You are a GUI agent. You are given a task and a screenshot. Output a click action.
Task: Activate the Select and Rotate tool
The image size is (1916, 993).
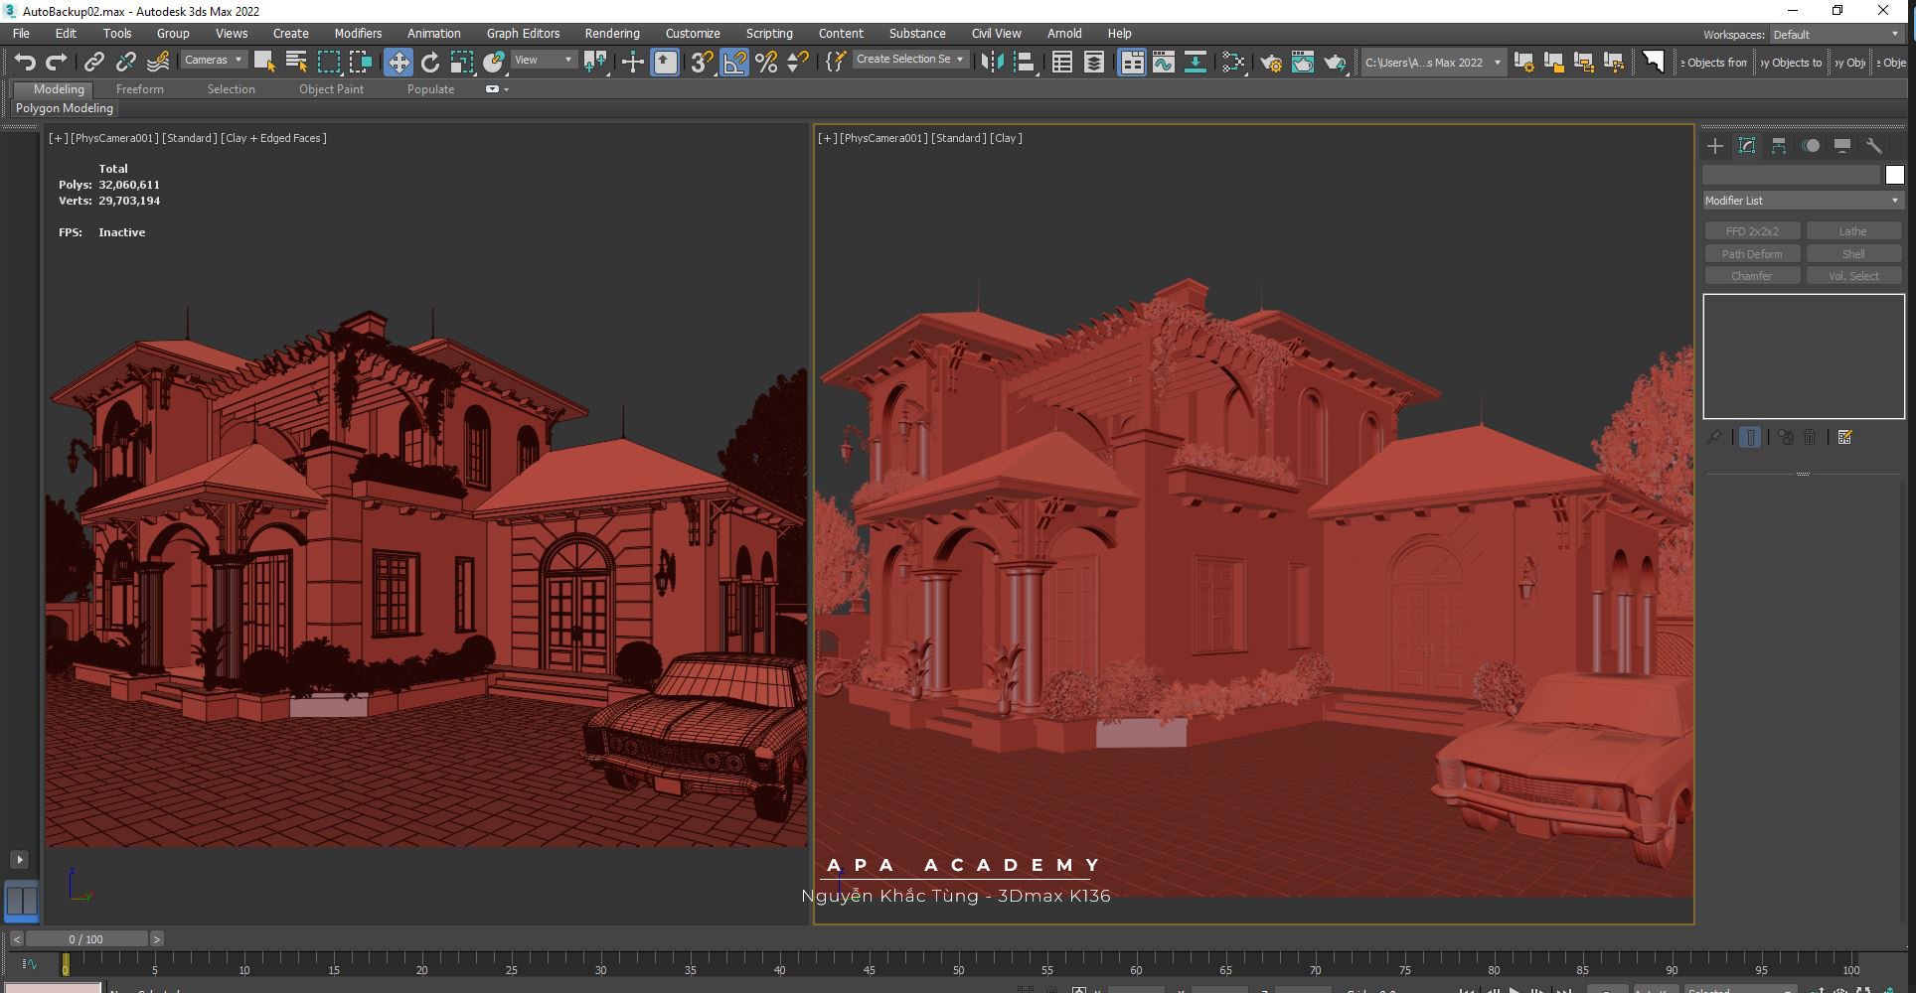429,63
